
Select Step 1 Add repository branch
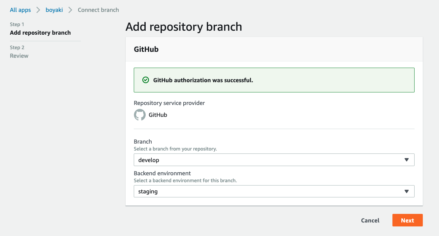40,29
